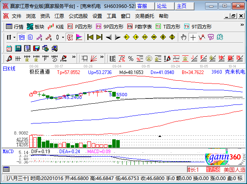Step back with black left triangle
This screenshot has width=247, height=184.
[109, 37]
